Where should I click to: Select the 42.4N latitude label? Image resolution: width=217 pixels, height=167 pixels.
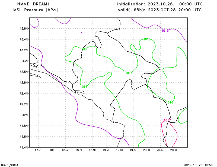click(x=24, y=93)
